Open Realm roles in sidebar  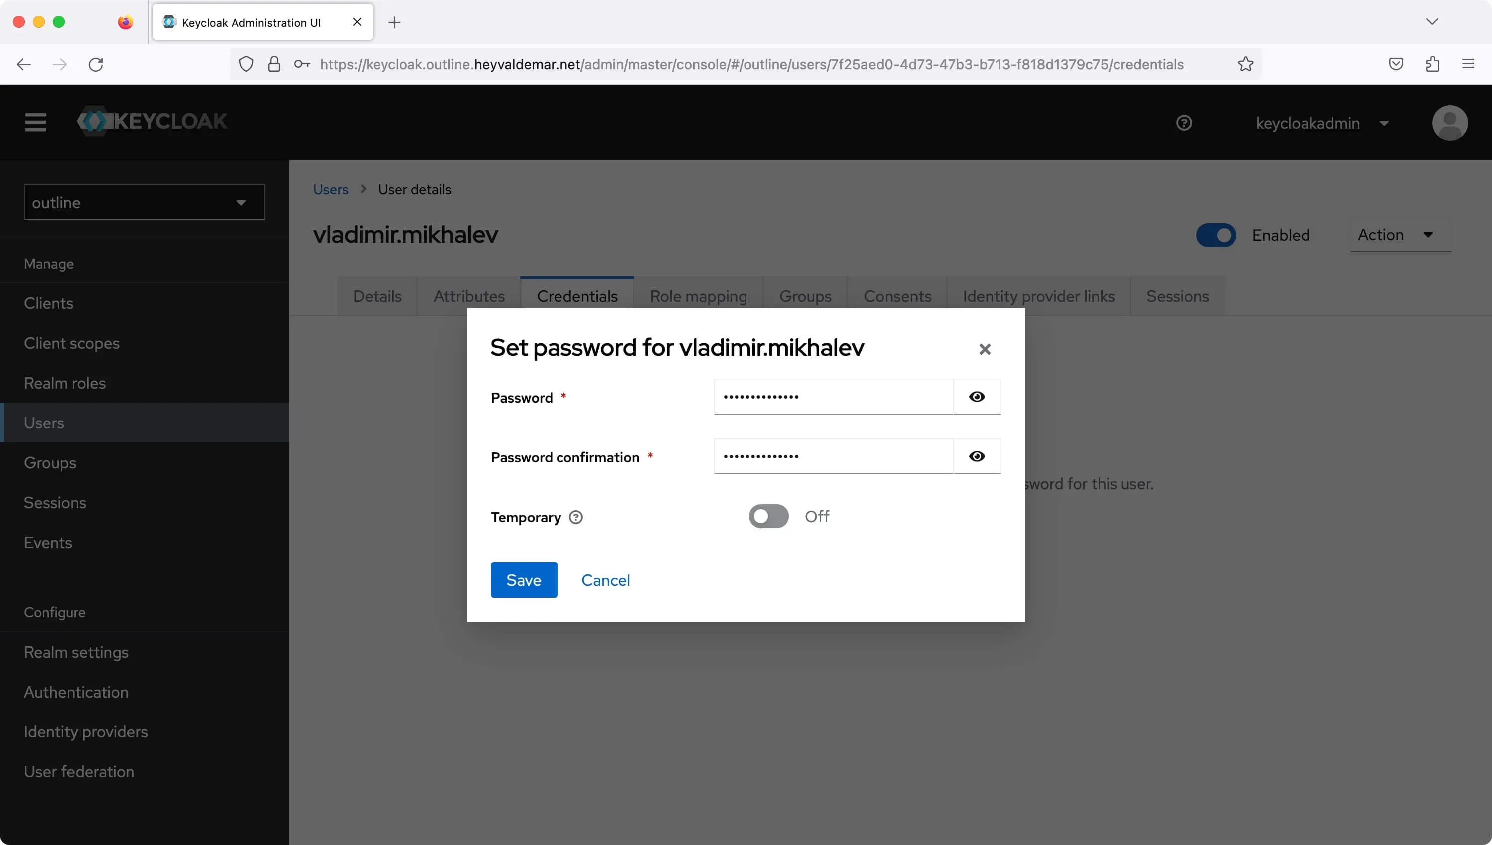145,383
